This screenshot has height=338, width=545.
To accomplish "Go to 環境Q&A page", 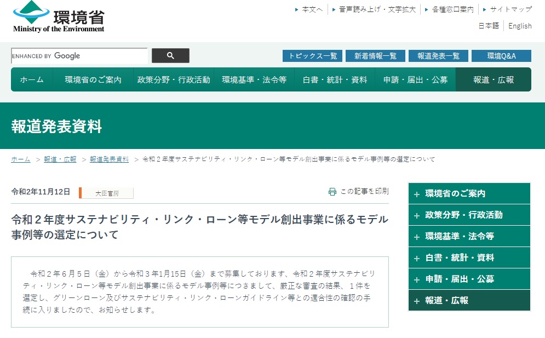I will coord(501,56).
